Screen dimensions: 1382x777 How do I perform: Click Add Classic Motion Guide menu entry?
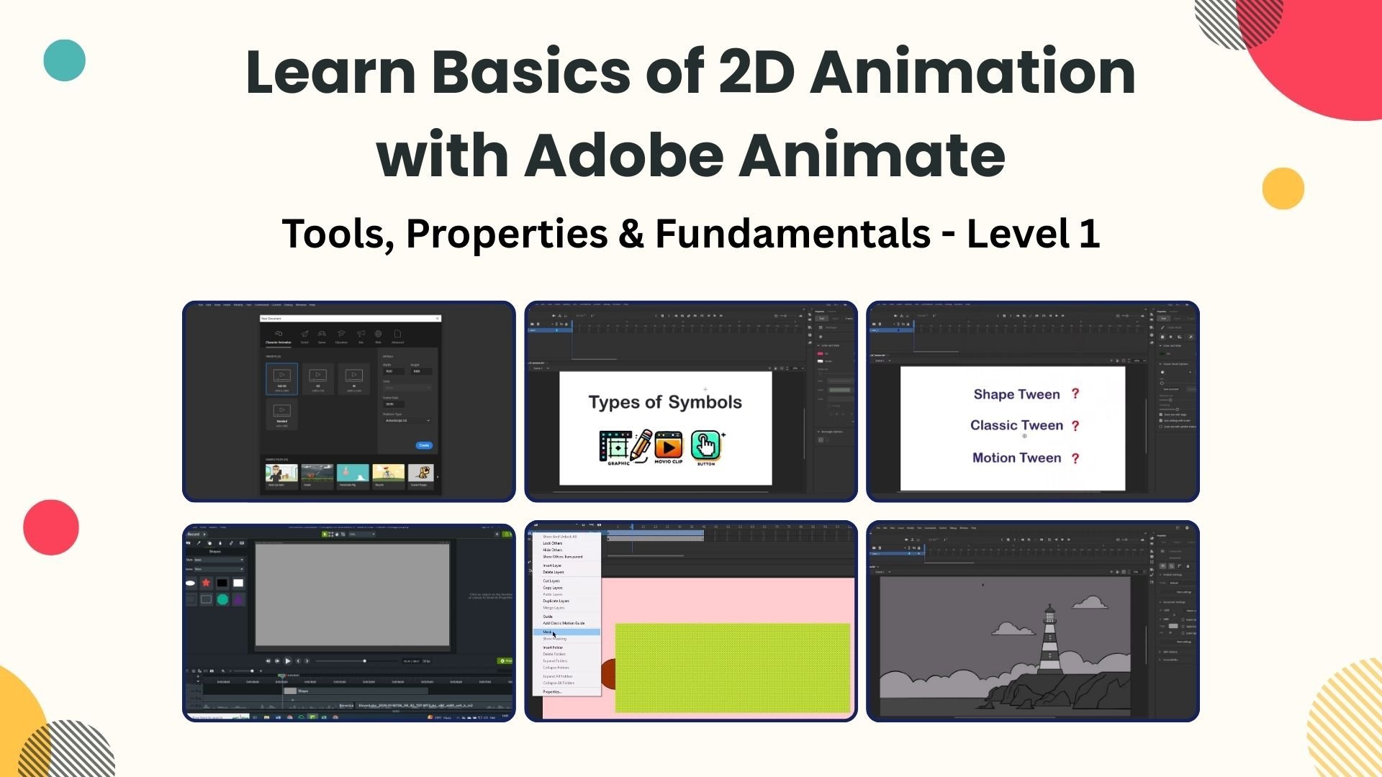click(x=564, y=623)
